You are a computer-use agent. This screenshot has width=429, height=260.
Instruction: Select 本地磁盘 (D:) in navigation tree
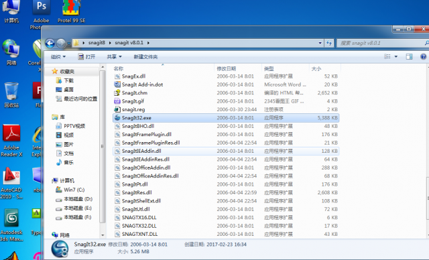(74, 199)
